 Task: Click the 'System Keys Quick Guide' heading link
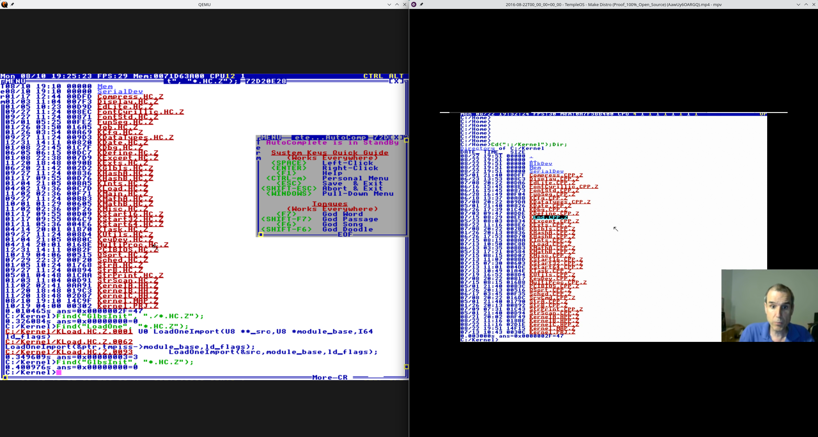[330, 153]
